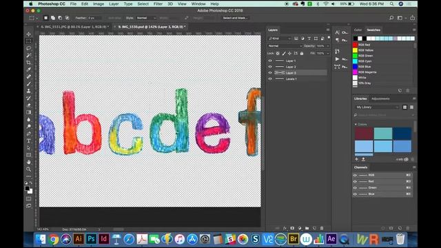Open the Actions panel play icon
This screenshot has width=441, height=248.
(337, 59)
